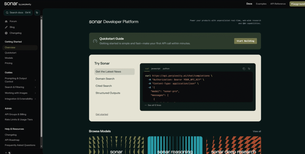This screenshot has height=154, width=305.
Task: Click the Forum home icon
Action: click(6, 21)
